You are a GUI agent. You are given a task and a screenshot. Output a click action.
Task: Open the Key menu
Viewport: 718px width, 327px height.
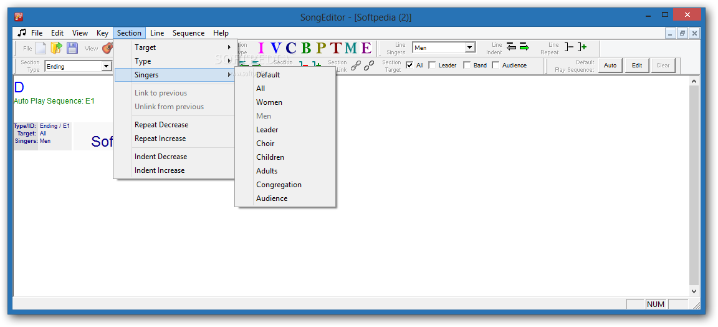pyautogui.click(x=103, y=33)
